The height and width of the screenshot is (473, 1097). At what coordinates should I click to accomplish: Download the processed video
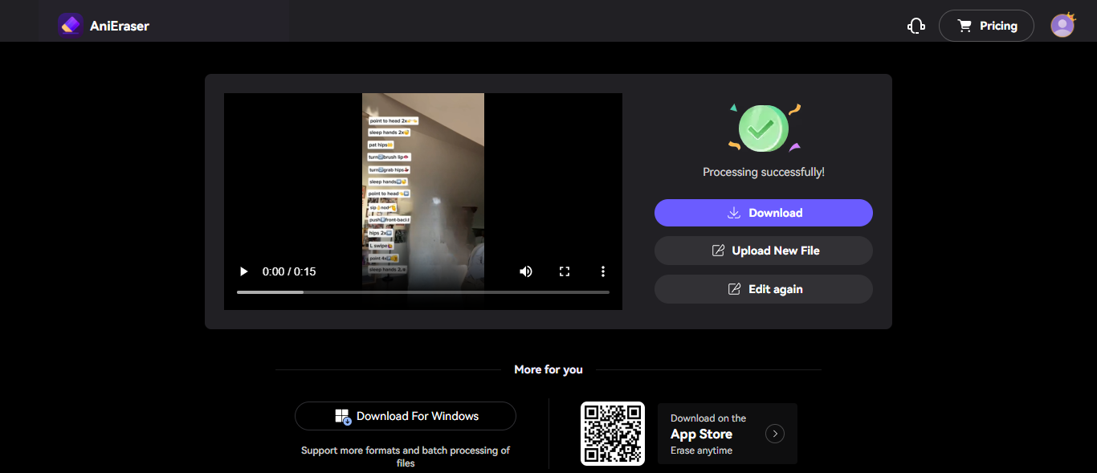click(x=764, y=213)
